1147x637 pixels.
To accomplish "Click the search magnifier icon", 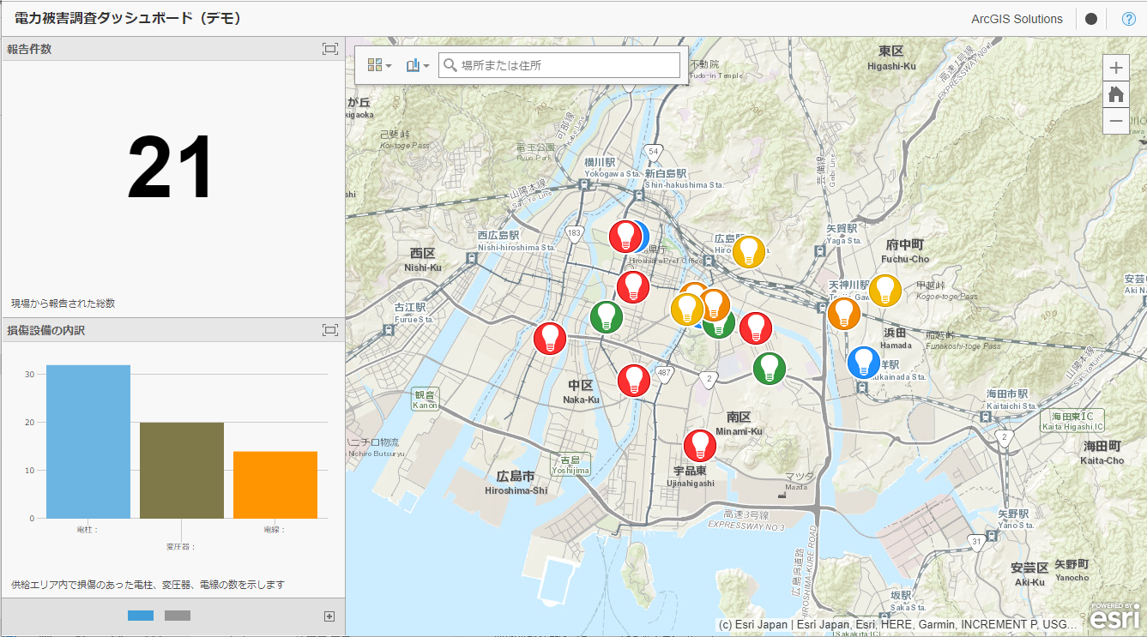I will 450,65.
